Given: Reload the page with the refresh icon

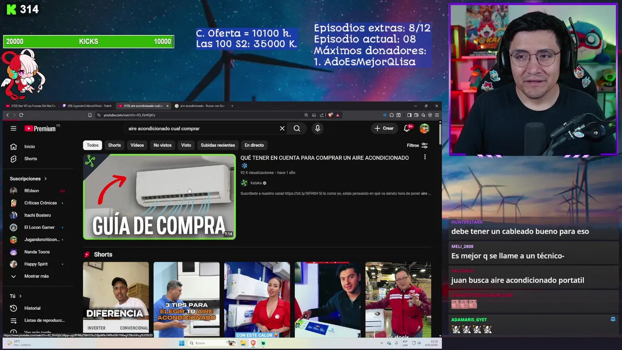Looking at the screenshot, I should coord(21,115).
